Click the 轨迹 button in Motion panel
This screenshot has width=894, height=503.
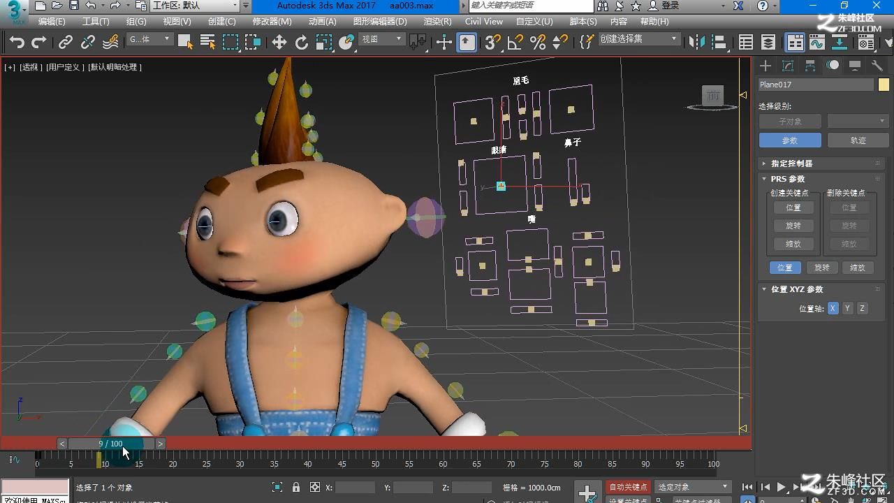(858, 140)
